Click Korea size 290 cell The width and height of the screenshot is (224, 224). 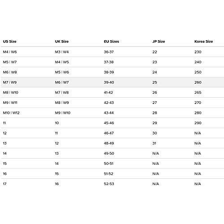point(198,123)
